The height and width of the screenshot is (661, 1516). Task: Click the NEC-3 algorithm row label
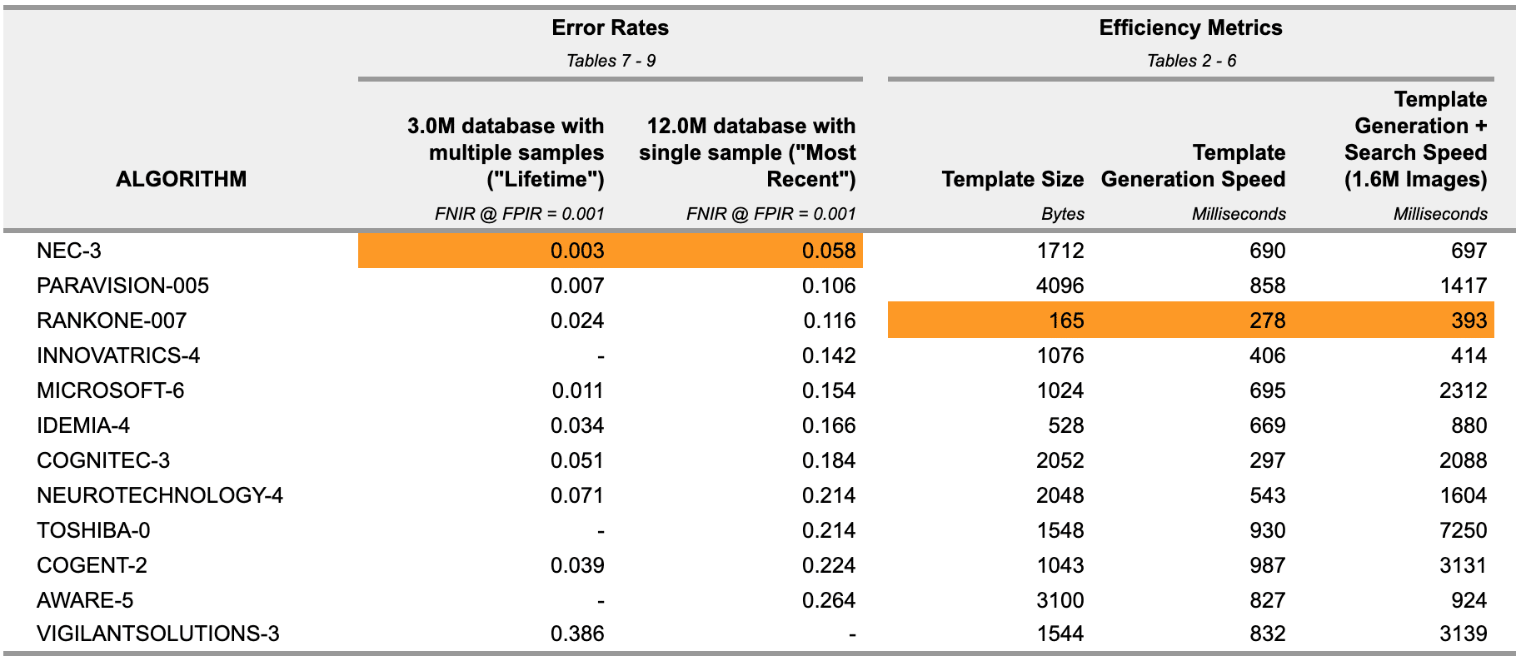pos(69,251)
